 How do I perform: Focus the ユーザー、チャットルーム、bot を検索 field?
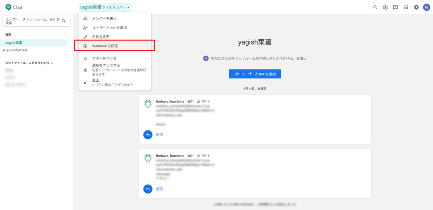pyautogui.click(x=36, y=21)
